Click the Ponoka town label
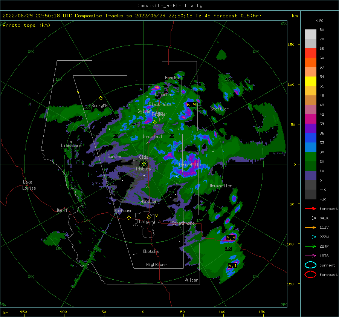Screen dimensions: 339x317 pos(172,78)
